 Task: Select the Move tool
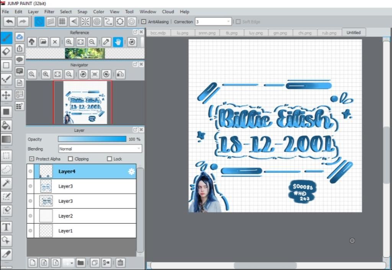tap(6, 95)
